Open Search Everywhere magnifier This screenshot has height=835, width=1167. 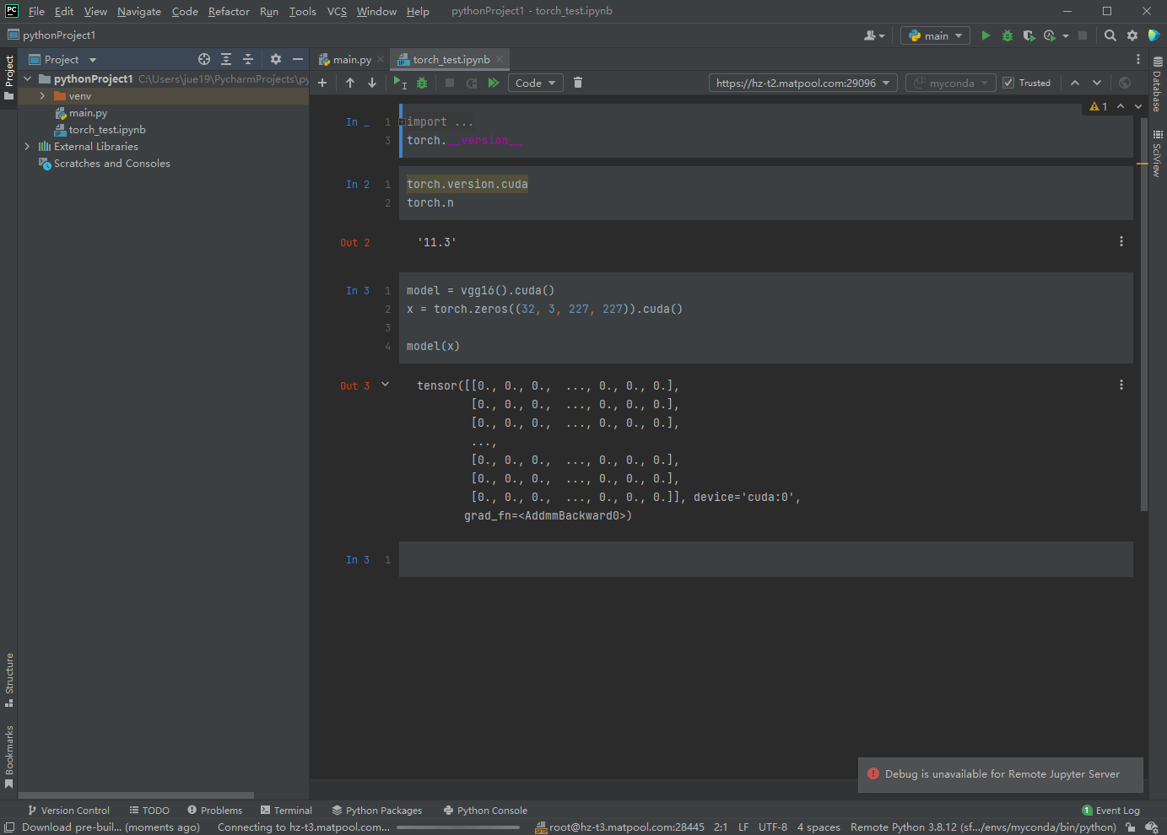pyautogui.click(x=1110, y=35)
